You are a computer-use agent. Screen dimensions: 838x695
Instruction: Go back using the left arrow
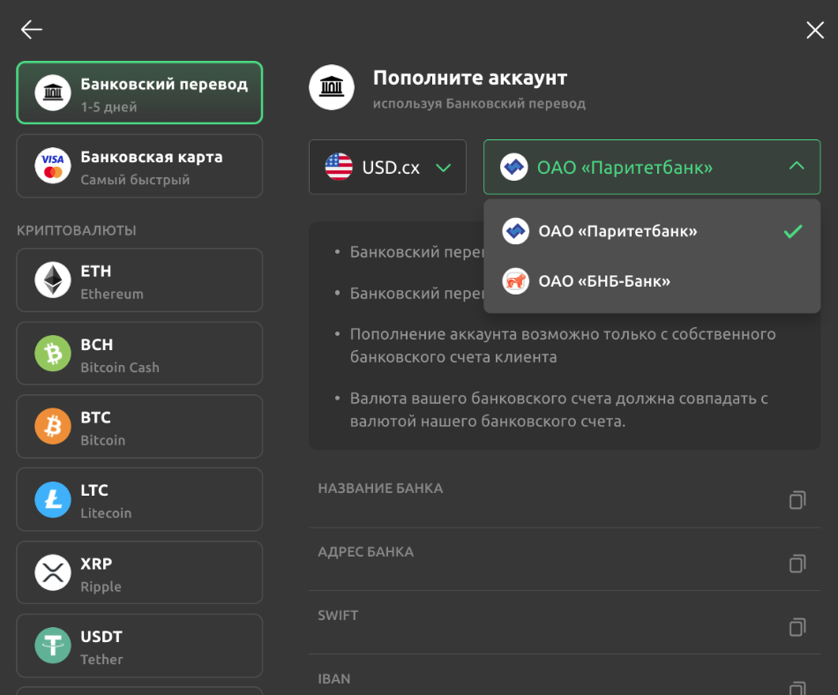pos(32,29)
